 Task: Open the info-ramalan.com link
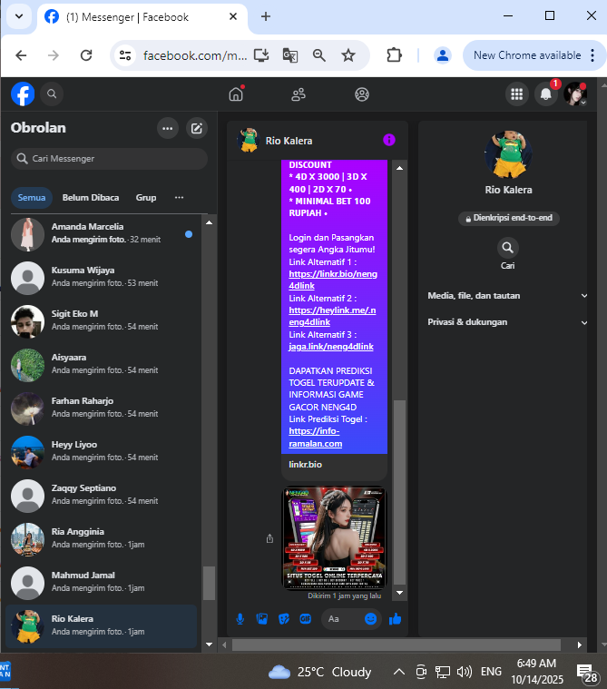point(315,438)
